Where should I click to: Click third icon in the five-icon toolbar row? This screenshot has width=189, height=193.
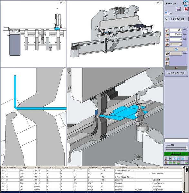tap(174, 19)
